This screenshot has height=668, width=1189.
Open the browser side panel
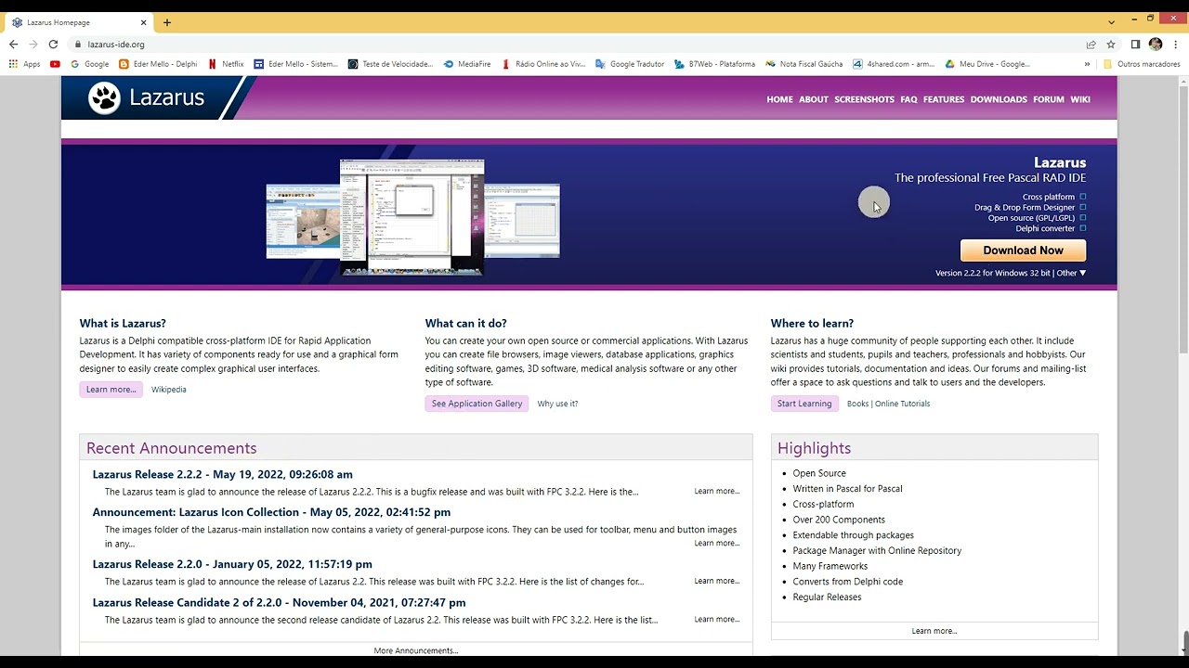pos(1135,45)
